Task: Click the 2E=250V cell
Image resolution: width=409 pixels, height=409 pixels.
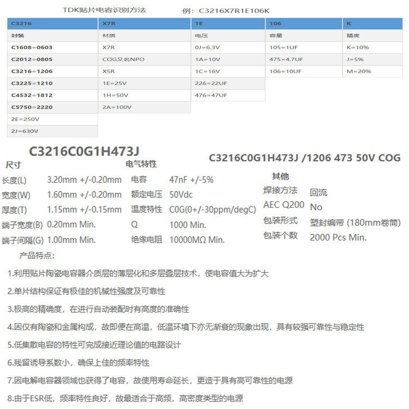Action: [52, 119]
